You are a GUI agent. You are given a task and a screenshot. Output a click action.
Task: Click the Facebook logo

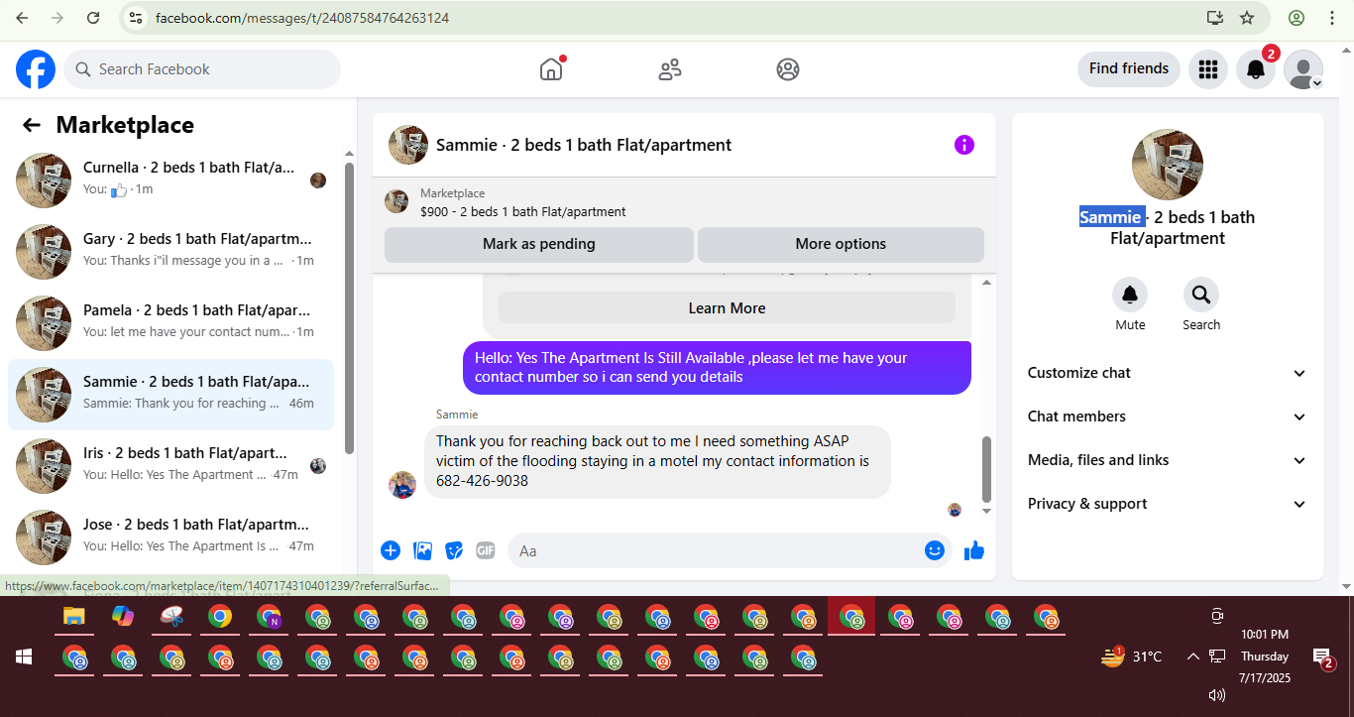coord(36,69)
